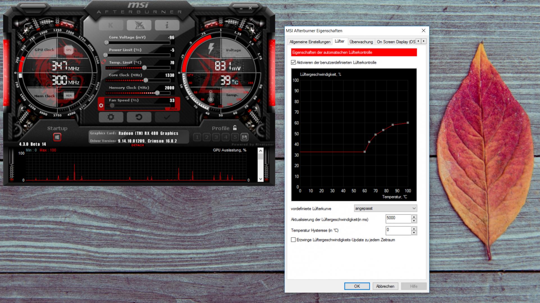Apply settings with the checkmark button
The width and height of the screenshot is (540, 303).
tap(167, 117)
